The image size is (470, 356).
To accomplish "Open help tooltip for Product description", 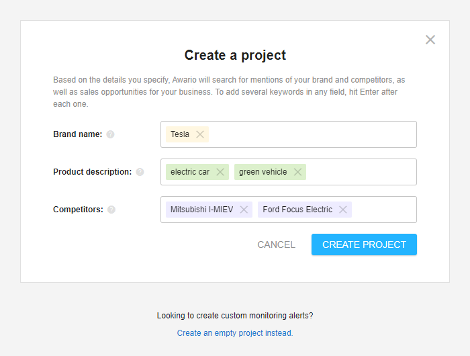I will (140, 172).
